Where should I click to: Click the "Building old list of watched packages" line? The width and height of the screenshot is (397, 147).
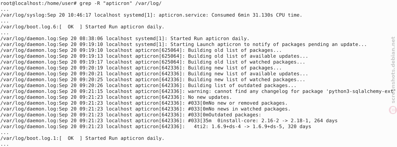tap(153, 62)
